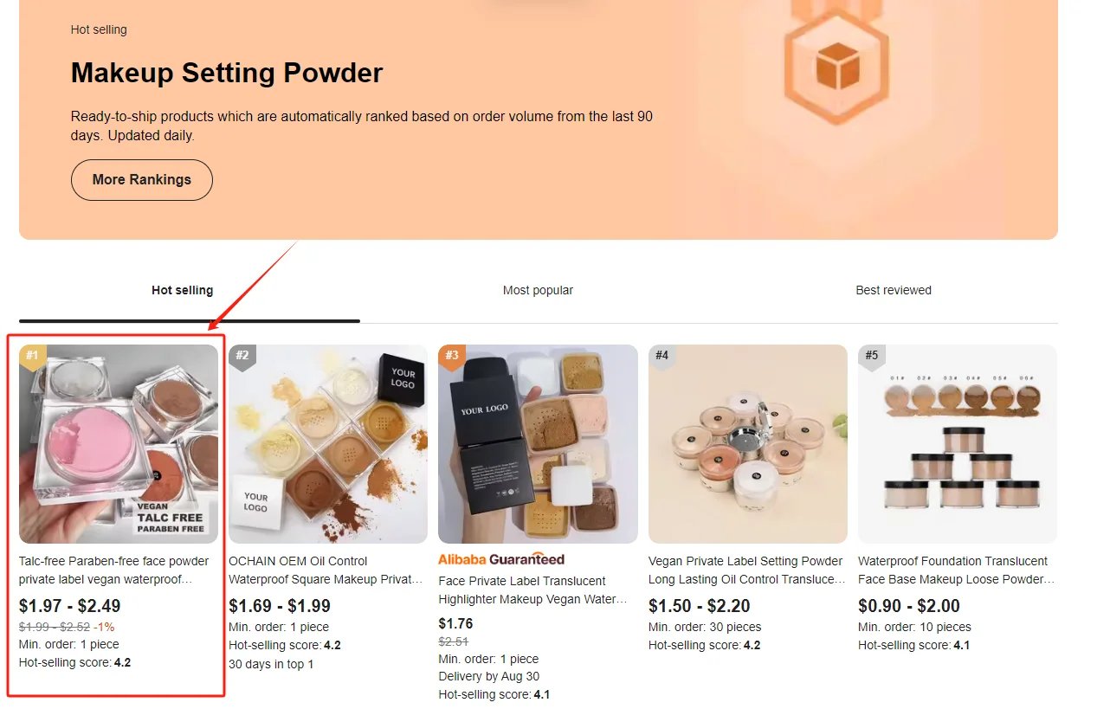1097x709 pixels.
Task: Click the stacked loose powder jars image
Action: [x=957, y=444]
